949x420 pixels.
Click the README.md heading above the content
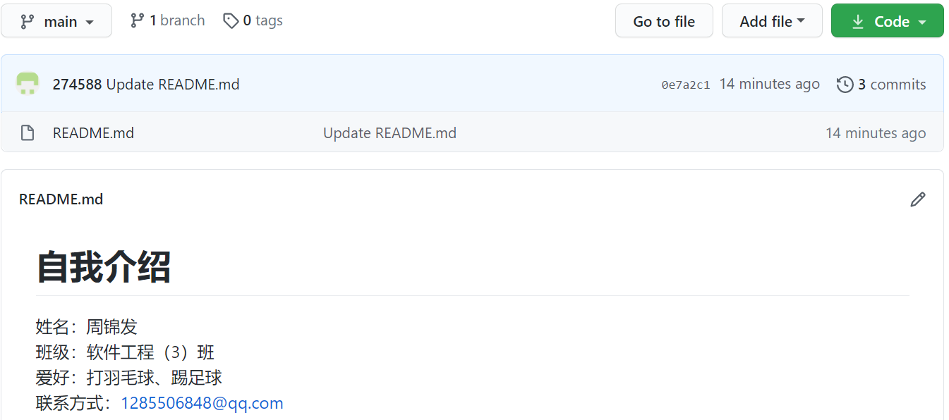coord(61,199)
